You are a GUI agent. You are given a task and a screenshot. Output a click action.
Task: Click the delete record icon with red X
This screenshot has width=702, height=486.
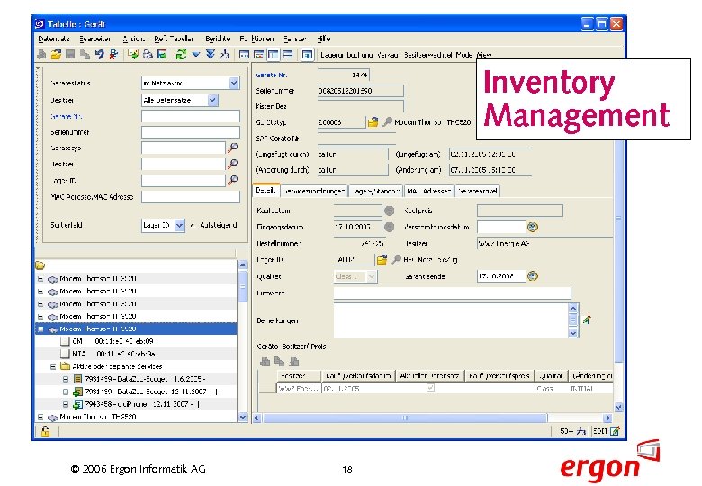coord(113,55)
